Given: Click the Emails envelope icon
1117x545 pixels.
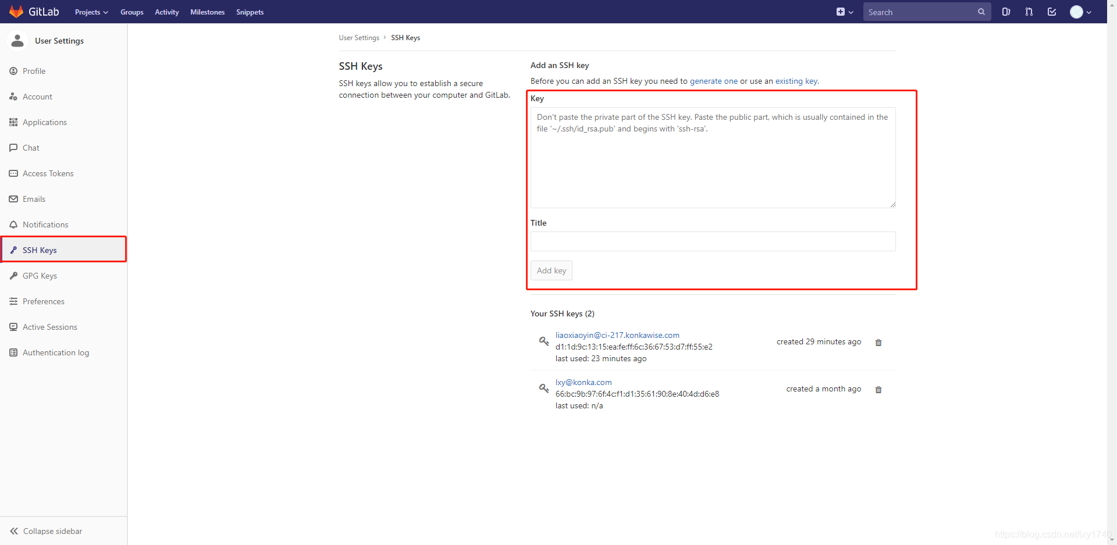Looking at the screenshot, I should pos(13,199).
